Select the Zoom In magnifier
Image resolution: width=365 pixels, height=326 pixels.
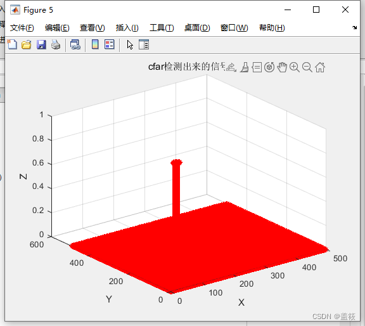point(295,67)
